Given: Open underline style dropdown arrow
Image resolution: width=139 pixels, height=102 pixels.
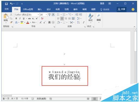Looking at the screenshot, I should coord(26,19).
